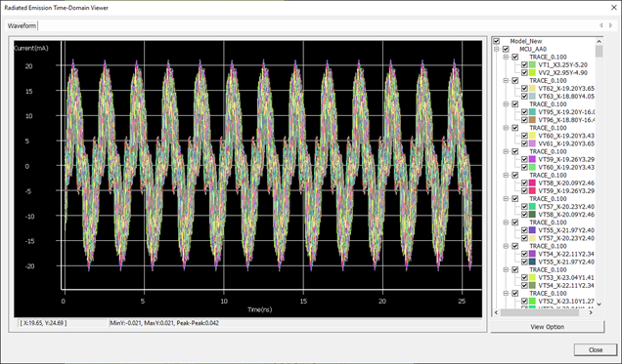This screenshot has height=364, width=622.
Task: Click the vertical scrollbar thumb of the tree
Action: pos(599,51)
